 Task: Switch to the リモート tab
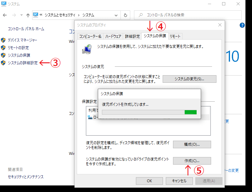175,37
